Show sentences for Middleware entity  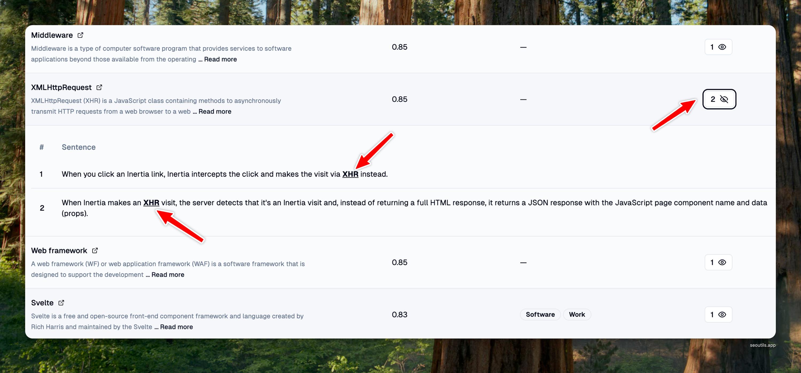tap(718, 47)
